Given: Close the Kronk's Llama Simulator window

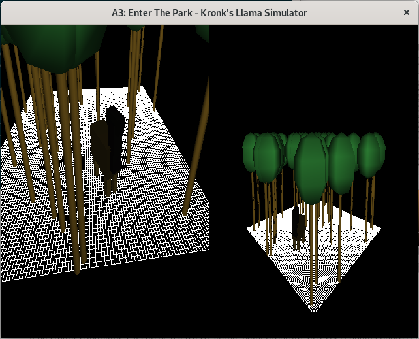Looking at the screenshot, I should point(406,12).
